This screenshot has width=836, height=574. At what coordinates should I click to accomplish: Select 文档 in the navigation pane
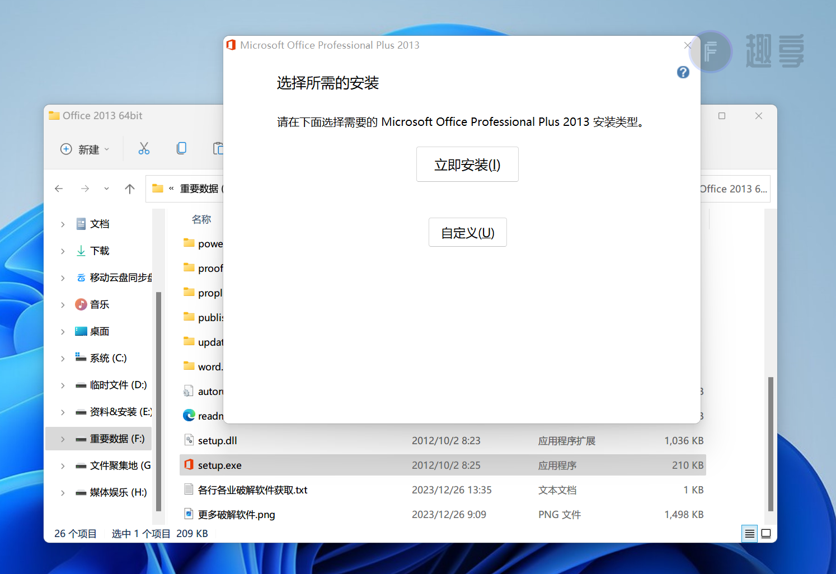99,224
